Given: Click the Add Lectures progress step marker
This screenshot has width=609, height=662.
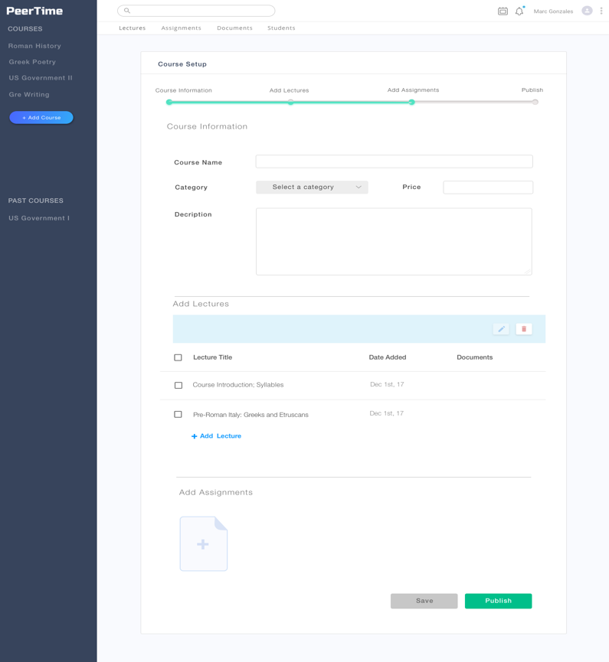Looking at the screenshot, I should tap(290, 102).
